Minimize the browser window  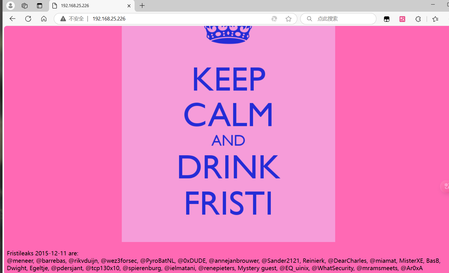pos(433,5)
